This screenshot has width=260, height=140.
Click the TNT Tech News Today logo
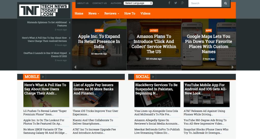(44, 10)
